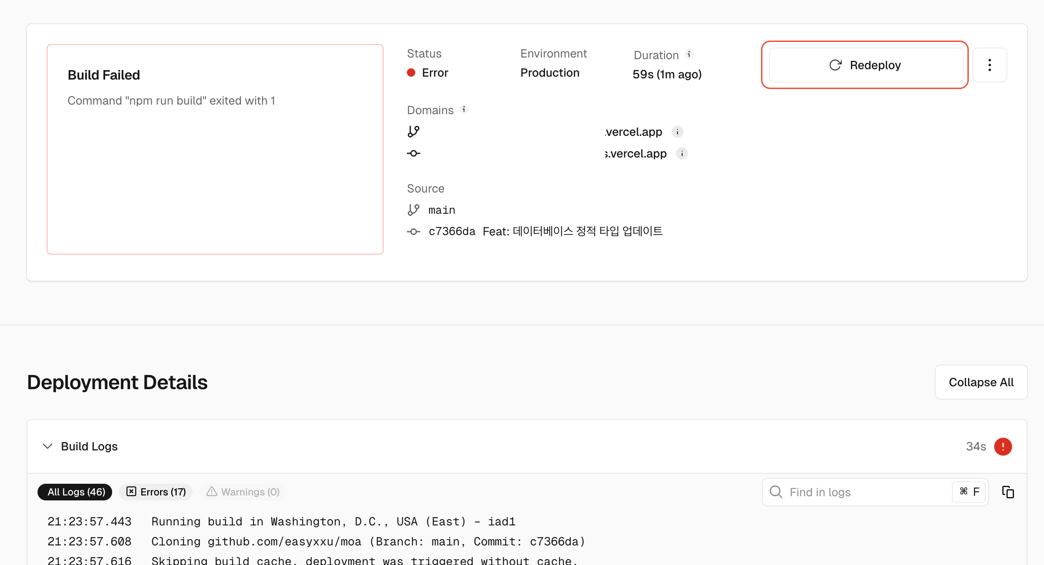Click the Domains info icon
The width and height of the screenshot is (1044, 565).
click(x=464, y=109)
